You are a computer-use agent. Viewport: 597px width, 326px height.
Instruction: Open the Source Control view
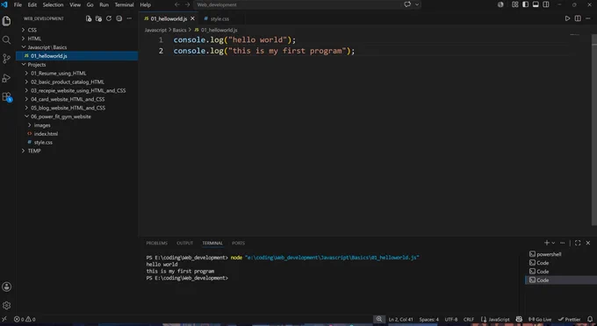pyautogui.click(x=6, y=59)
